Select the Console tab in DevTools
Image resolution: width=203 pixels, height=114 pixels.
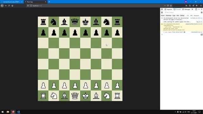(x=177, y=9)
